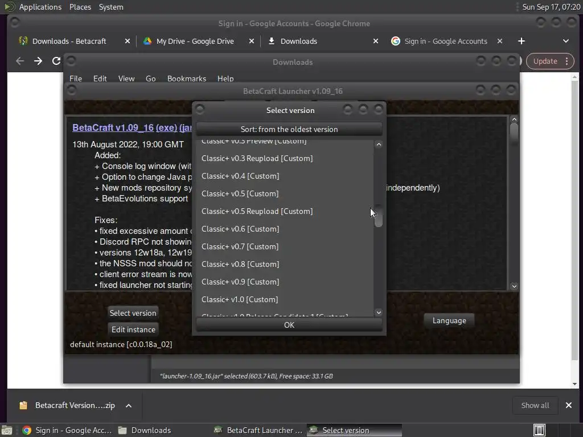The width and height of the screenshot is (583, 437).
Task: Select Classic+ v0.5 Reupload [Custom]
Action: point(285,211)
